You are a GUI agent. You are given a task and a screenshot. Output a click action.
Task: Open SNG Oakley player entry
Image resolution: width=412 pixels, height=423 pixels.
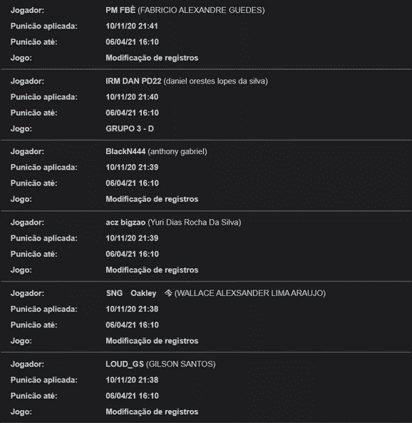click(x=131, y=293)
